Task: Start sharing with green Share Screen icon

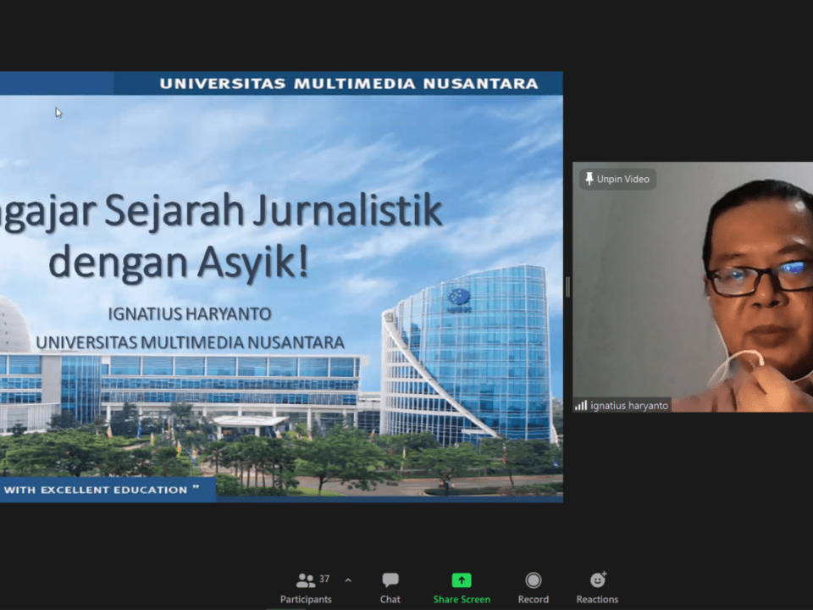Action: pos(462,580)
